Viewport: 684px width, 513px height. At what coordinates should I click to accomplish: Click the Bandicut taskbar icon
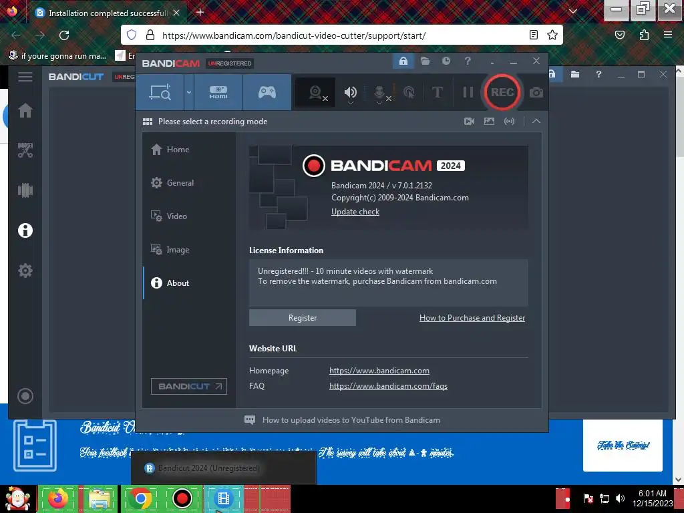pyautogui.click(x=223, y=498)
